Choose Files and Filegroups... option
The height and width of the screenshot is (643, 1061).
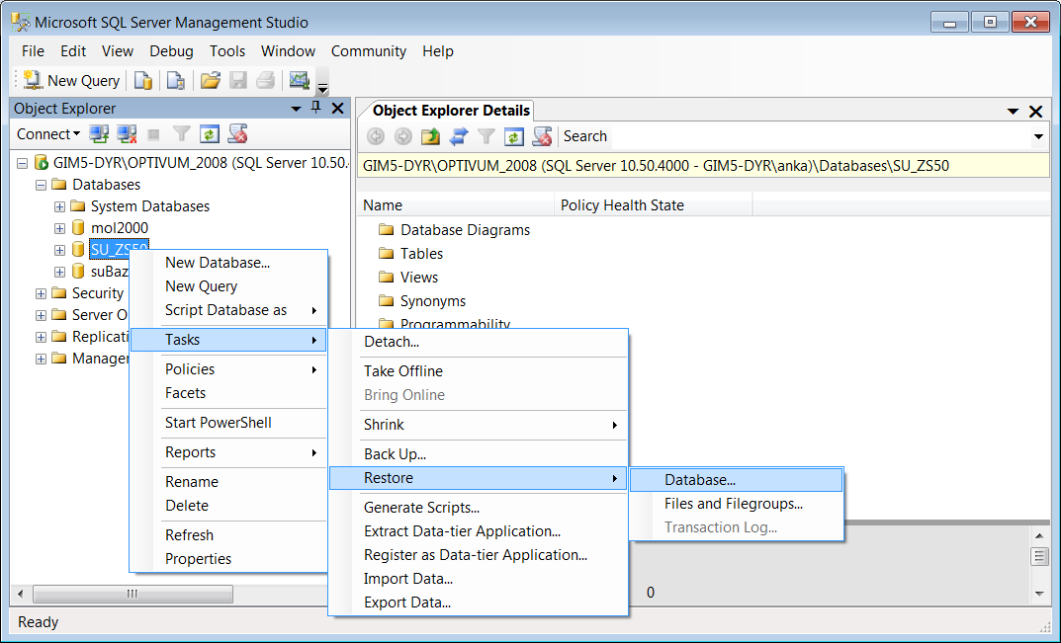pyautogui.click(x=737, y=504)
